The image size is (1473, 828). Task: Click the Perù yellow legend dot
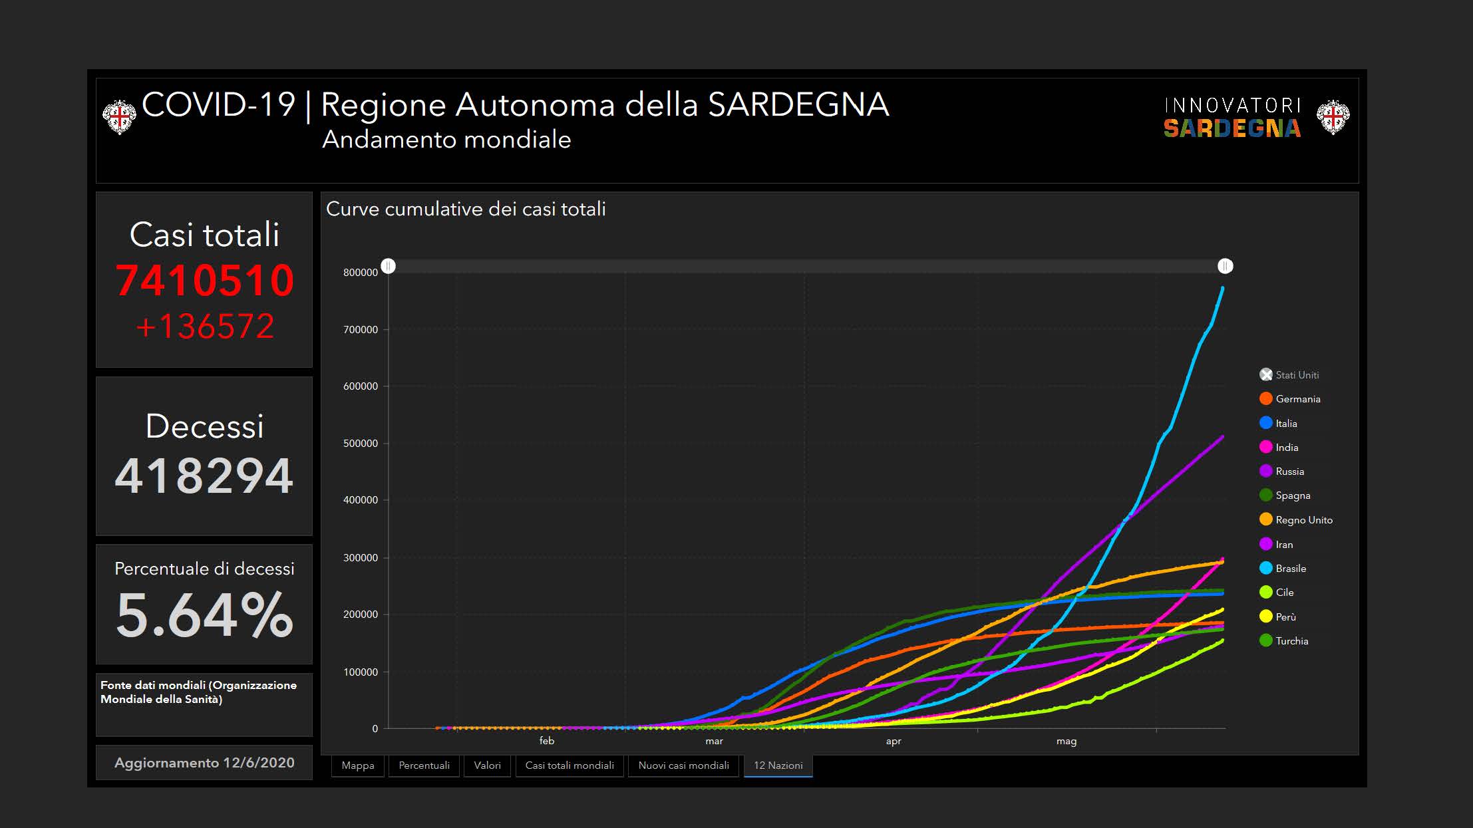[x=1265, y=617]
